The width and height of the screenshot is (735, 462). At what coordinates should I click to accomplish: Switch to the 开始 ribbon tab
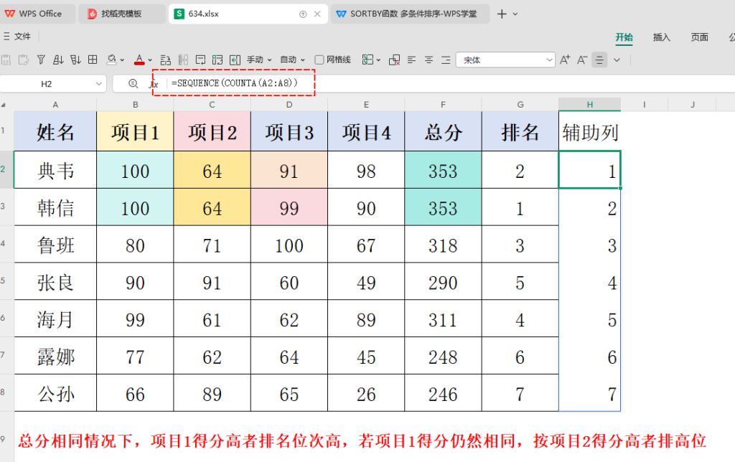pyautogui.click(x=624, y=37)
